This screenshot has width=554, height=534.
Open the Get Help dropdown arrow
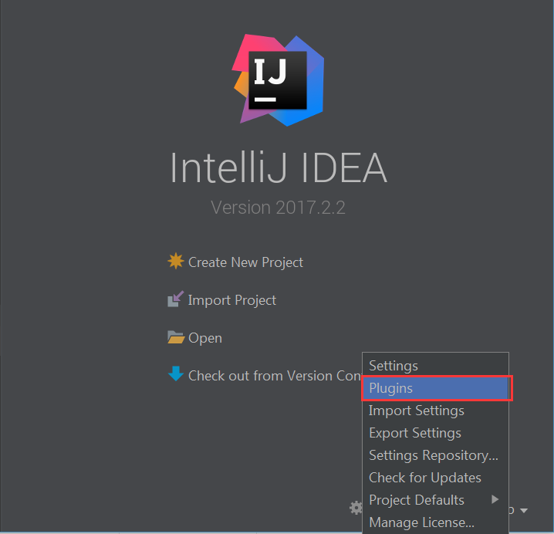(524, 511)
